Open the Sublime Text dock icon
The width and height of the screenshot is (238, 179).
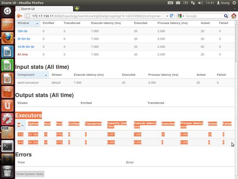tap(7, 159)
